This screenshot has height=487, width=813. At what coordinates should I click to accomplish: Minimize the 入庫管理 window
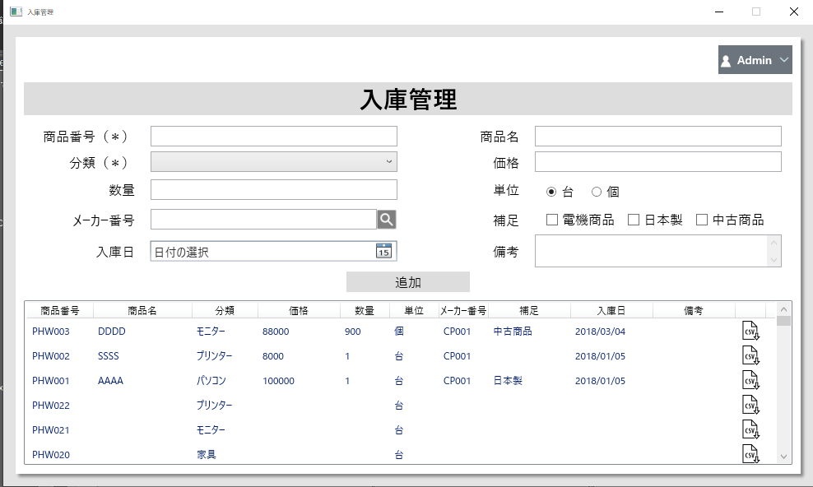click(719, 12)
